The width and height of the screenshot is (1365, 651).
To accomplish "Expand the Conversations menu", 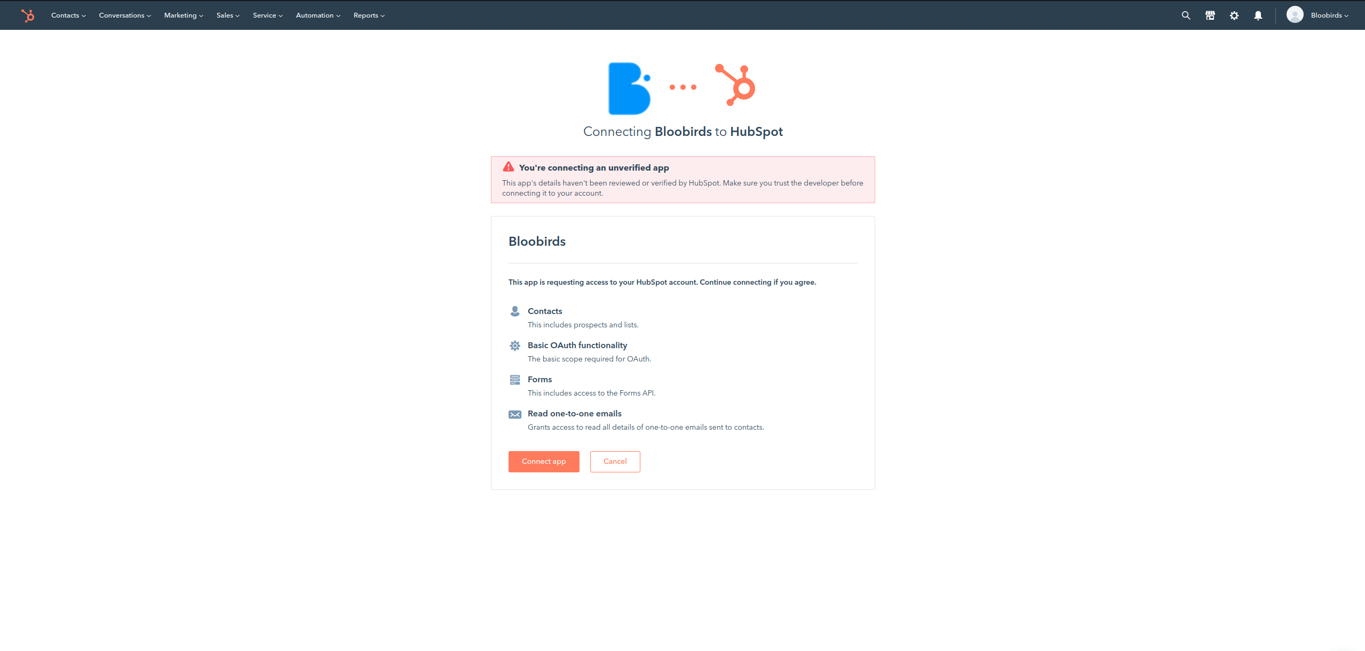I will [x=125, y=15].
